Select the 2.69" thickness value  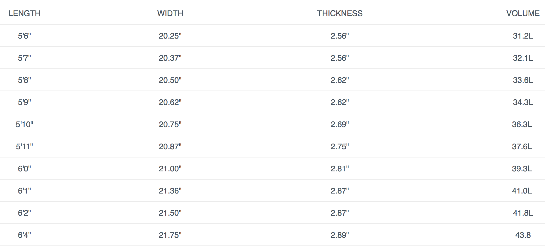(340, 124)
